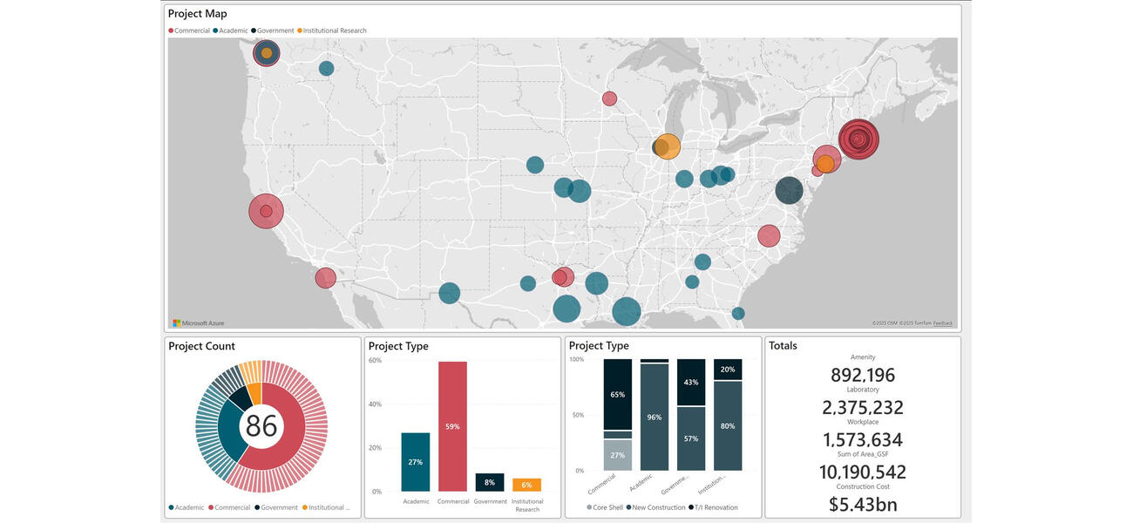Filter by Institutional Research in the map legend
This screenshot has width=1133, height=523.
click(x=334, y=31)
